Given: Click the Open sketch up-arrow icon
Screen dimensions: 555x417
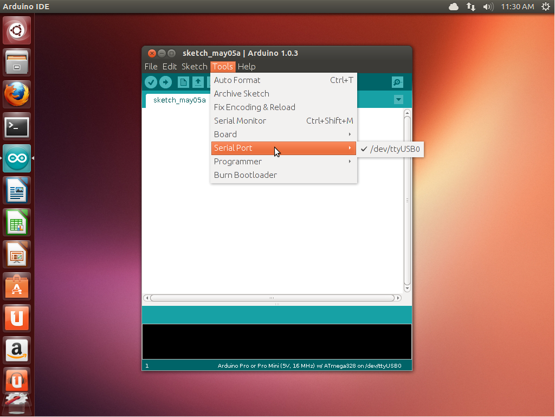Looking at the screenshot, I should click(x=198, y=82).
